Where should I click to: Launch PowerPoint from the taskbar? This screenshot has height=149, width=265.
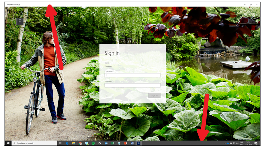coord(126,143)
